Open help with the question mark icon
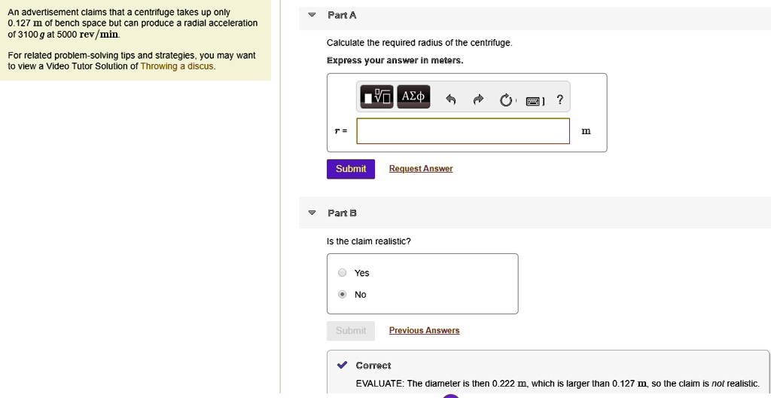771x398 pixels. pos(559,99)
